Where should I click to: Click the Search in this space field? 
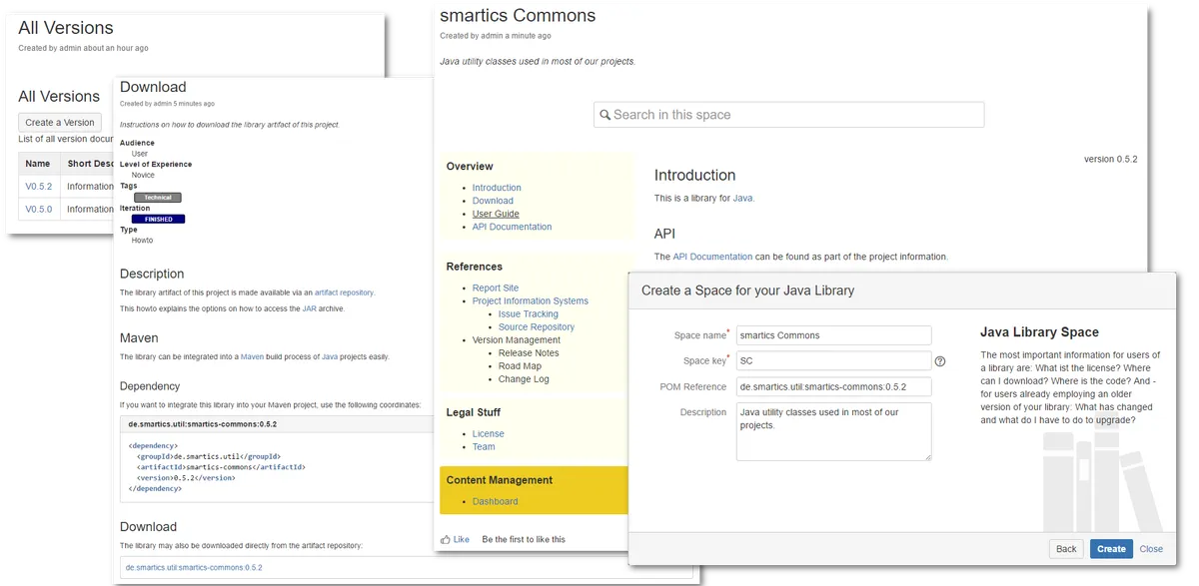(788, 115)
